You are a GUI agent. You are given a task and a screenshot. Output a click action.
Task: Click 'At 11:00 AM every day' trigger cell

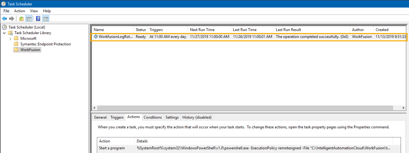coord(168,37)
